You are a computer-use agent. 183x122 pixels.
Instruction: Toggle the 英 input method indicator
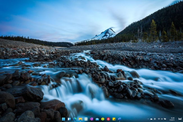(x=155, y=119)
